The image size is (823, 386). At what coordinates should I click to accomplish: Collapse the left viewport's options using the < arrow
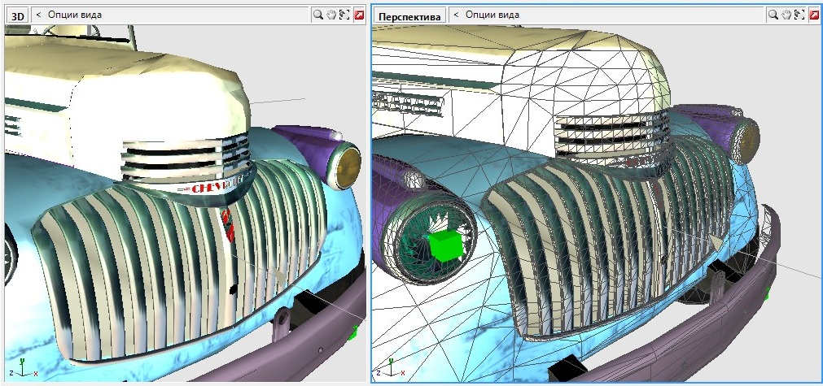tap(38, 15)
